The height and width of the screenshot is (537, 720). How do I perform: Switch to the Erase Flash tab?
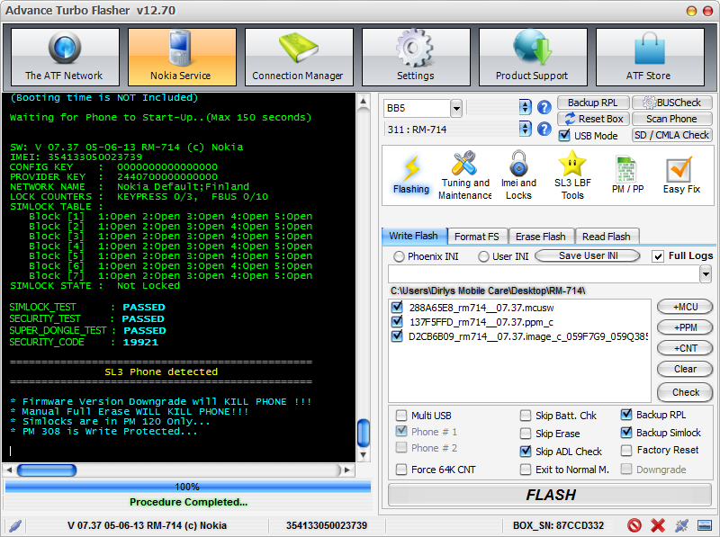(x=541, y=237)
